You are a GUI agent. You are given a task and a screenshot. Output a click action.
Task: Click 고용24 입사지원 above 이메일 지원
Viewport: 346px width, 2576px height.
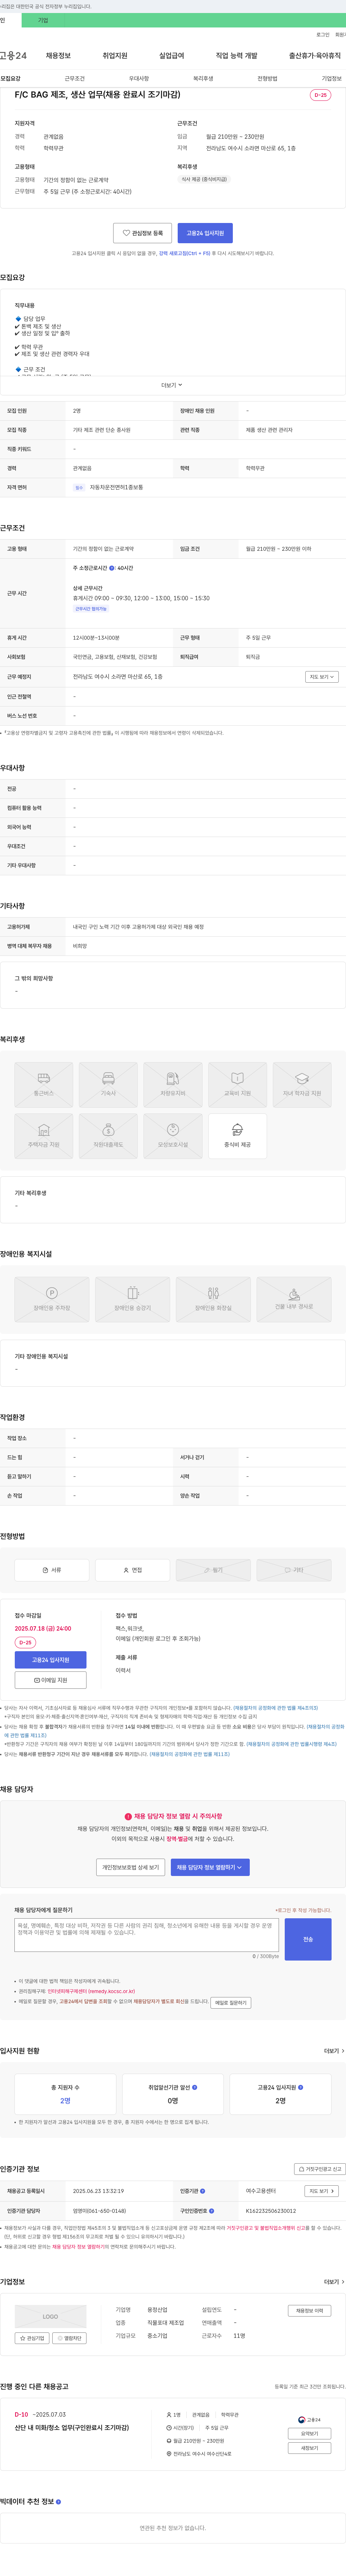pyautogui.click(x=51, y=1660)
